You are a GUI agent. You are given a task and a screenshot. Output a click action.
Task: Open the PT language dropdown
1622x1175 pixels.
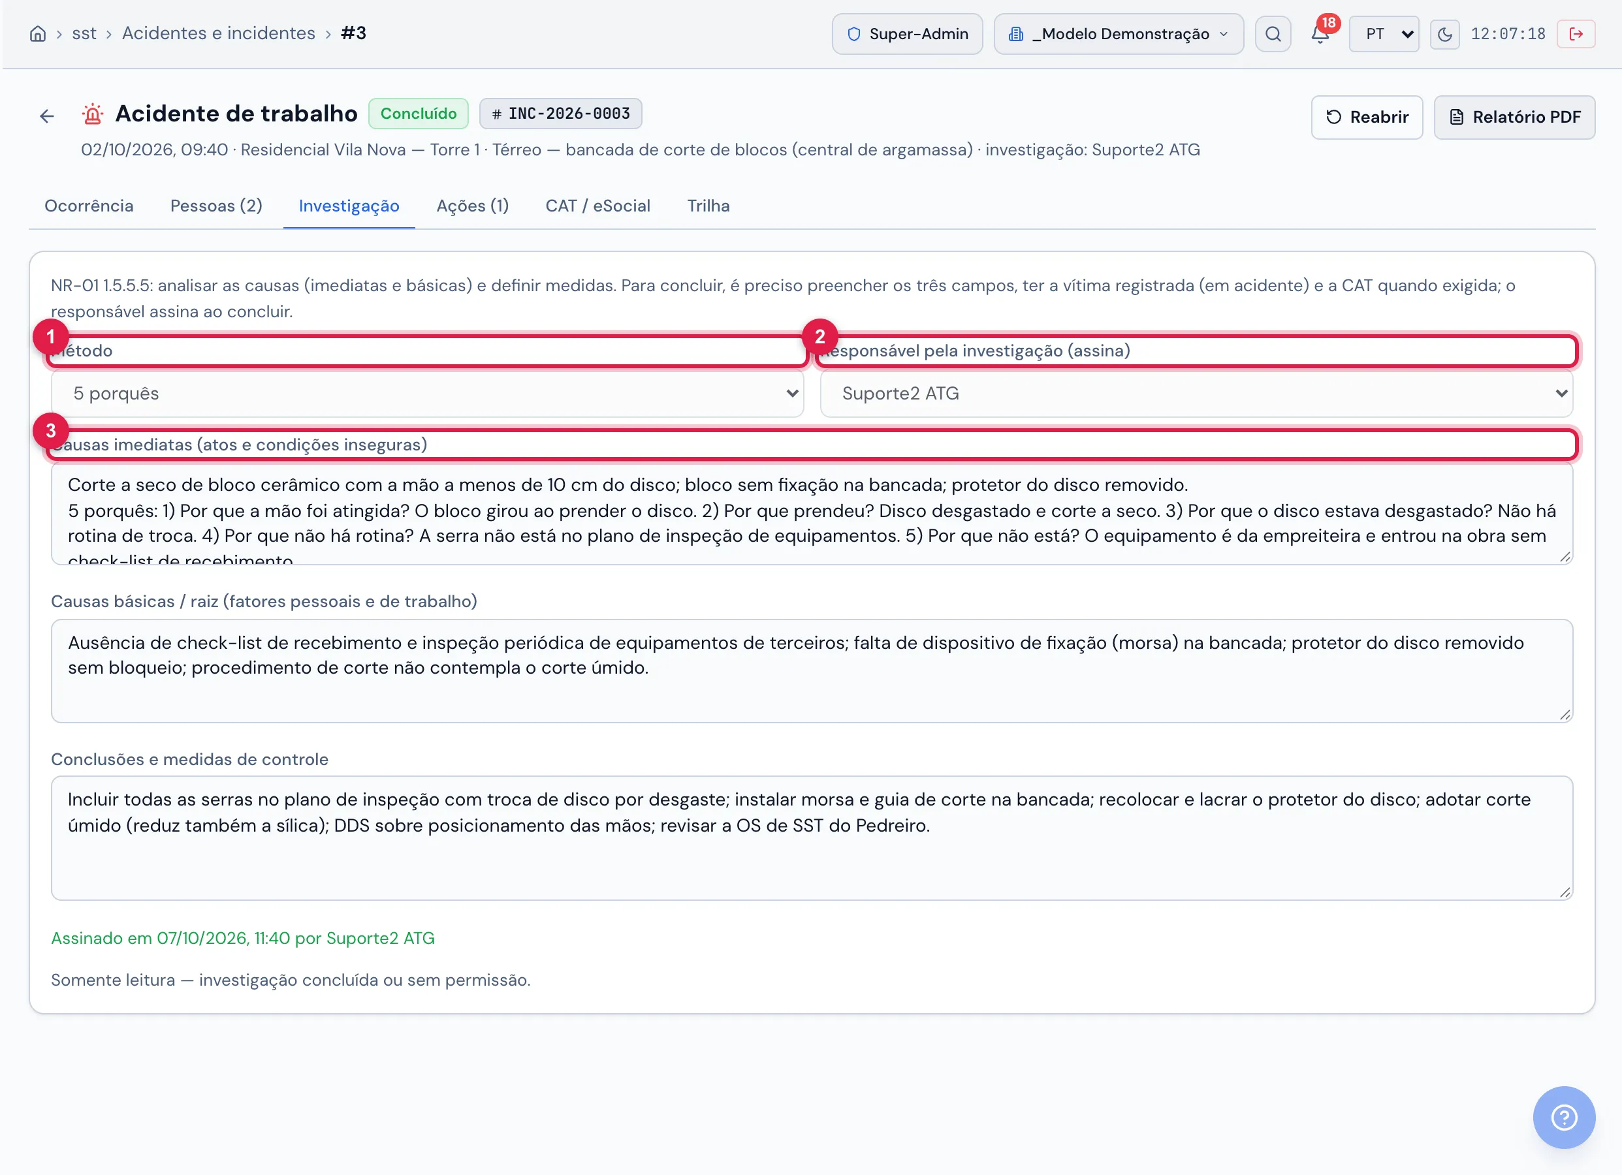(x=1384, y=33)
